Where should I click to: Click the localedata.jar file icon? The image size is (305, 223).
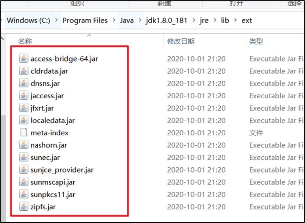coord(24,120)
